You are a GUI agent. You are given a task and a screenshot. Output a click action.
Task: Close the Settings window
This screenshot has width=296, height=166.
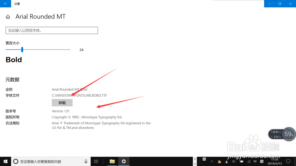point(291,4)
